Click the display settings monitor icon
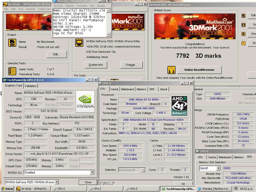This screenshot has height=192, width=256. [x=79, y=43]
